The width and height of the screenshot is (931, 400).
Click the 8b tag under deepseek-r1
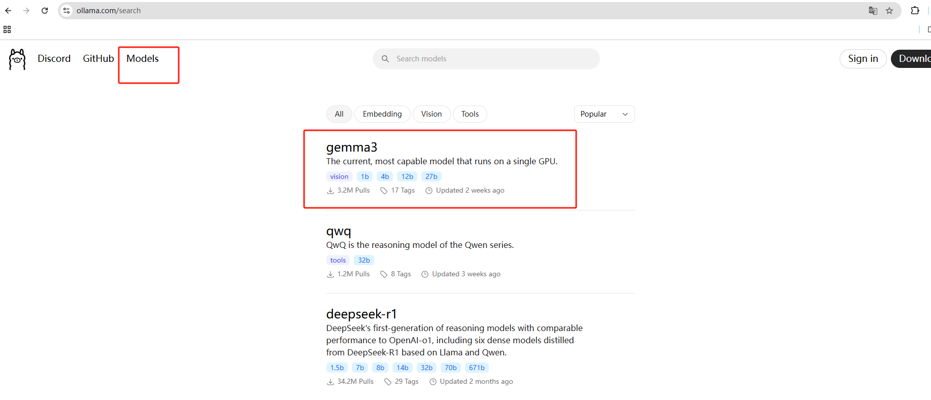point(380,368)
